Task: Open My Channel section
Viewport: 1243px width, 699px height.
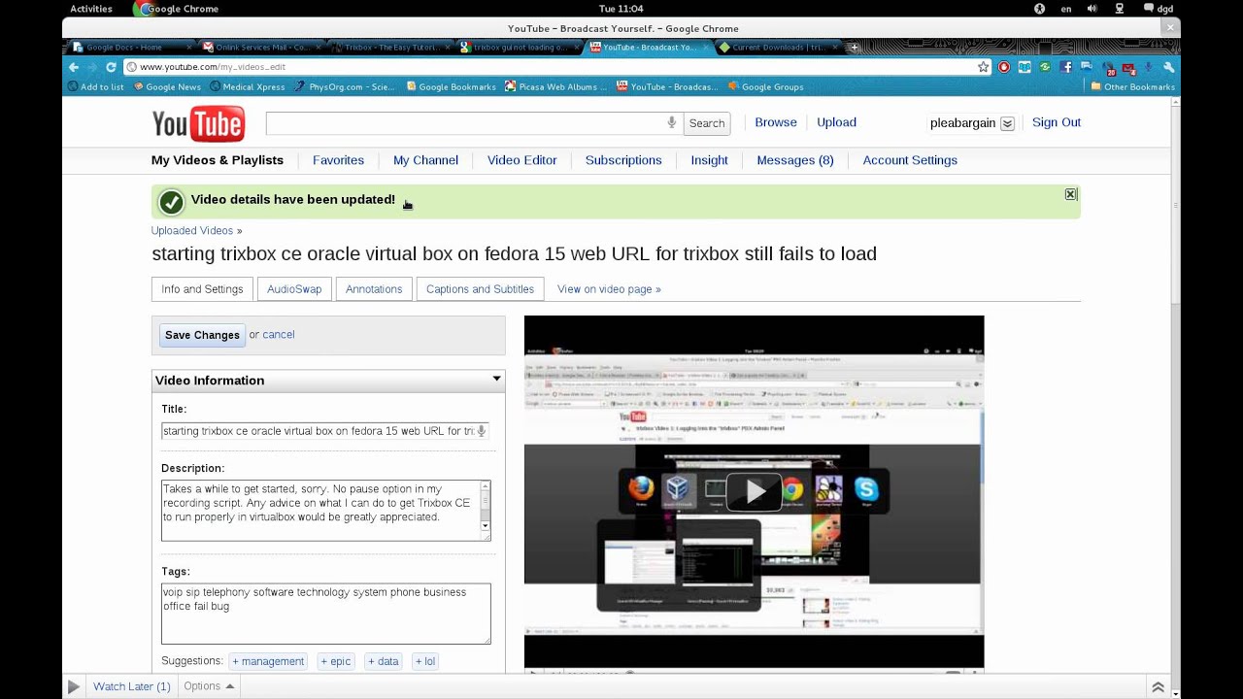Action: tap(425, 160)
